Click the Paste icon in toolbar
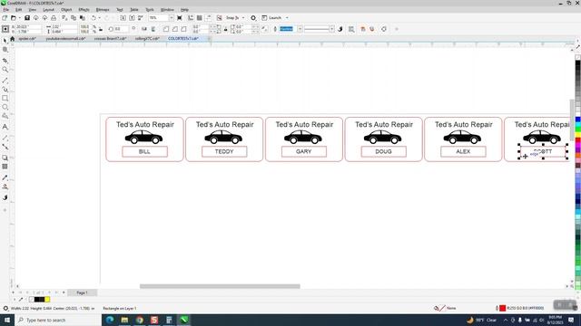This screenshot has height=326, width=581. [83, 18]
